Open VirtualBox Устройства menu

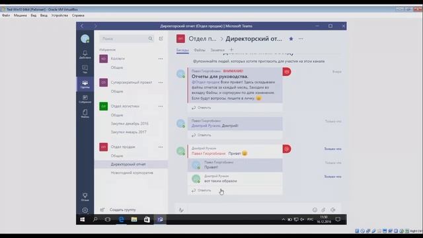tap(59, 15)
